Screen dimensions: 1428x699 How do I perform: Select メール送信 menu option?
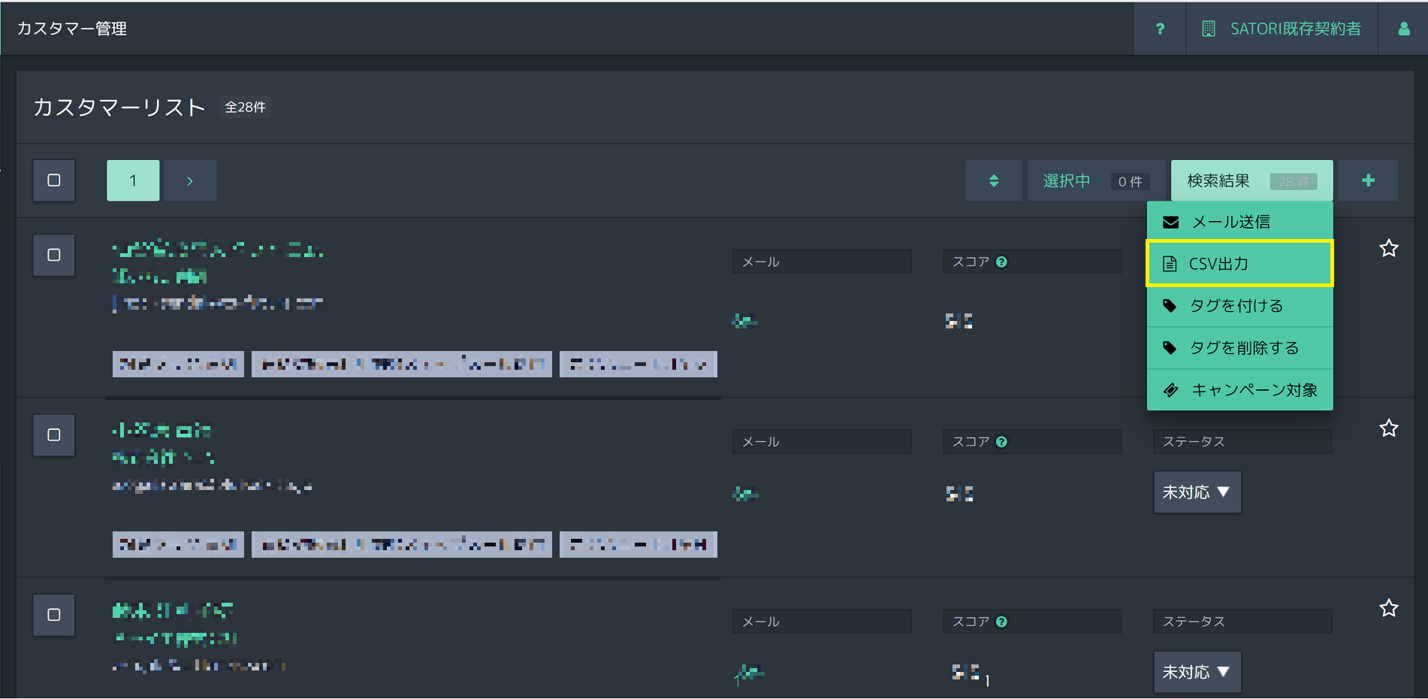(x=1239, y=222)
